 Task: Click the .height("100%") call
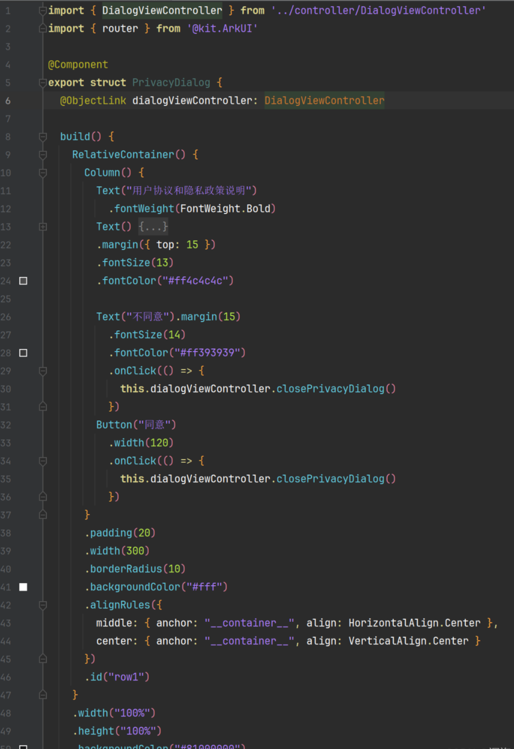tap(117, 731)
